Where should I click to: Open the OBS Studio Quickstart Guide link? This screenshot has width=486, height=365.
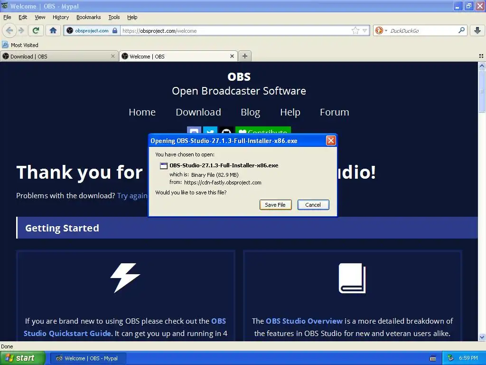pos(125,327)
